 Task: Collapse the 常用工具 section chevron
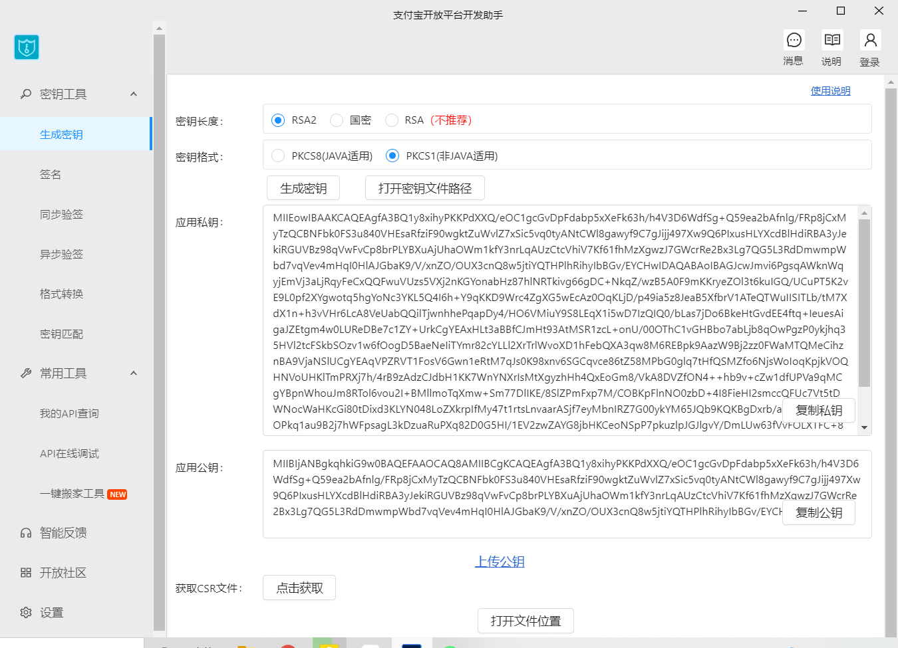[x=134, y=374]
